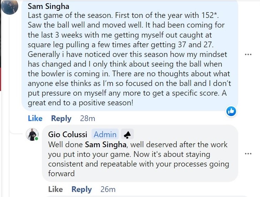Click the green online status dot on Gio's avatar
Image resolution: width=260 pixels, height=197 pixels.
click(36, 139)
